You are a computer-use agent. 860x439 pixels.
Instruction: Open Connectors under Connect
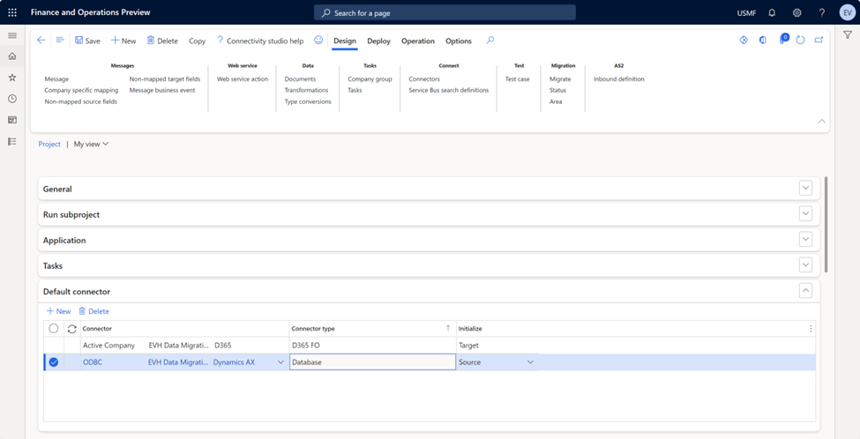click(x=424, y=79)
